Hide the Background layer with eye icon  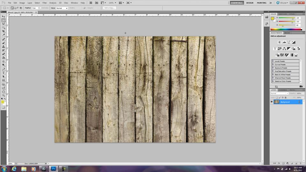272,102
